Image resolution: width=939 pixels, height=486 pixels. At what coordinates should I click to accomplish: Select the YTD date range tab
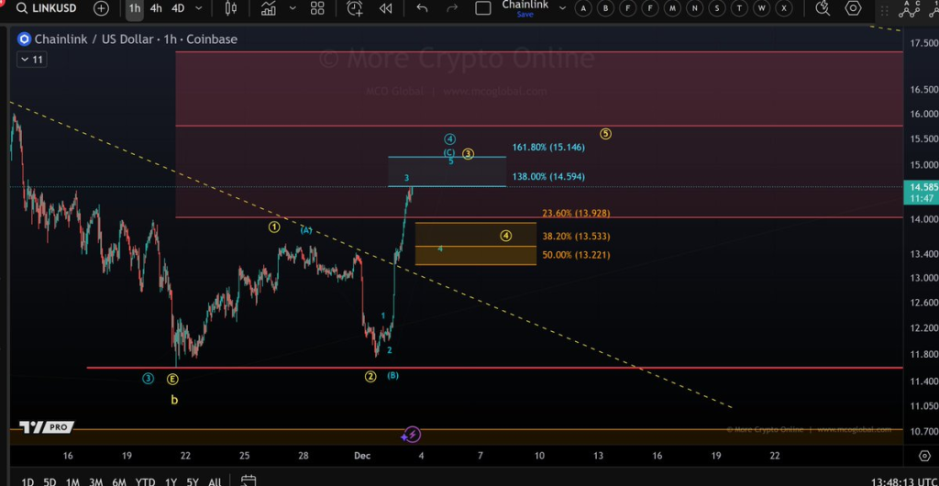tap(145, 481)
